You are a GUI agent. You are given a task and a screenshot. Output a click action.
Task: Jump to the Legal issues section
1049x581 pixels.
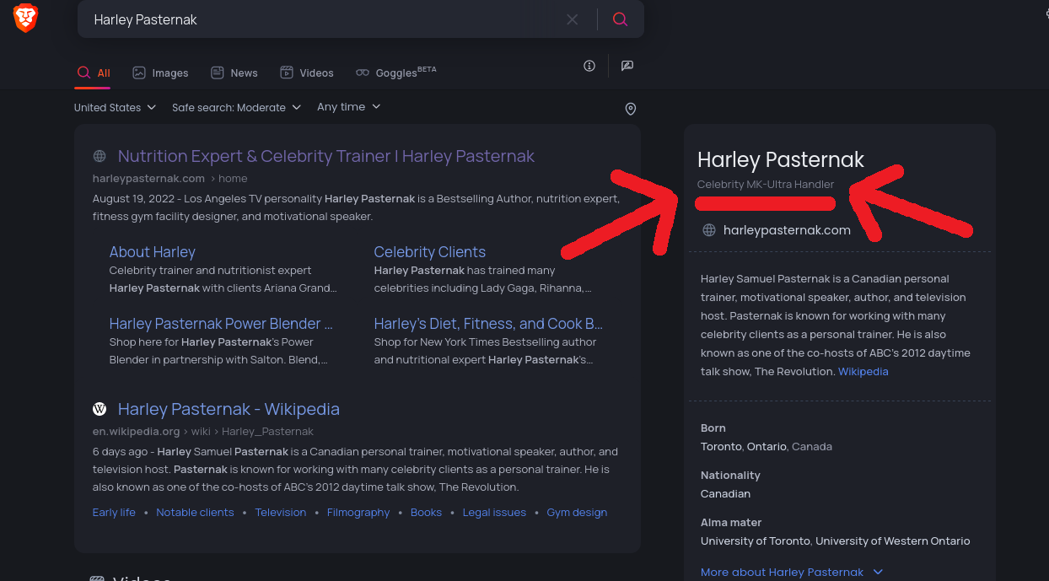[494, 512]
